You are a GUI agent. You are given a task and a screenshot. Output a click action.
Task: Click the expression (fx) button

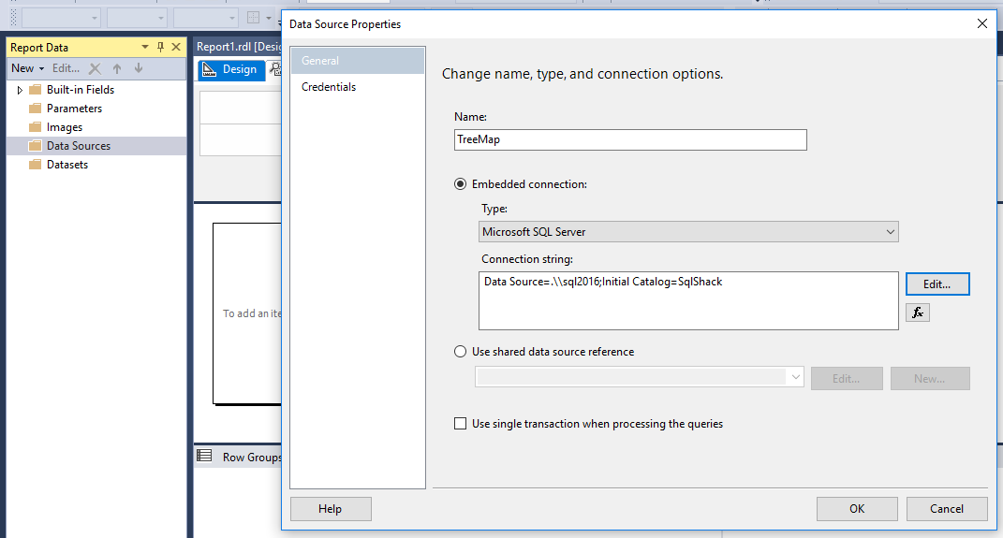click(x=918, y=313)
